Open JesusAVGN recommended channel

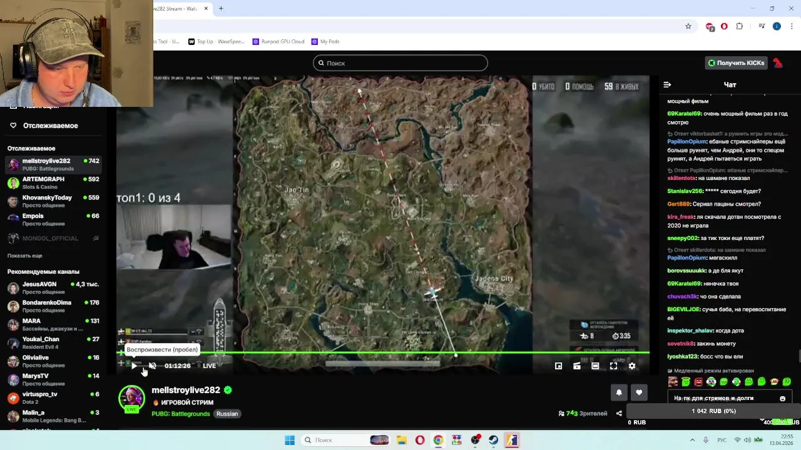(53, 287)
